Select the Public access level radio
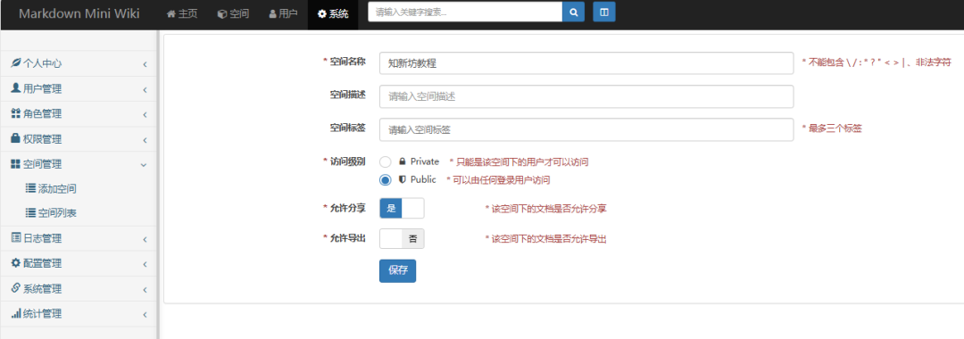 386,180
